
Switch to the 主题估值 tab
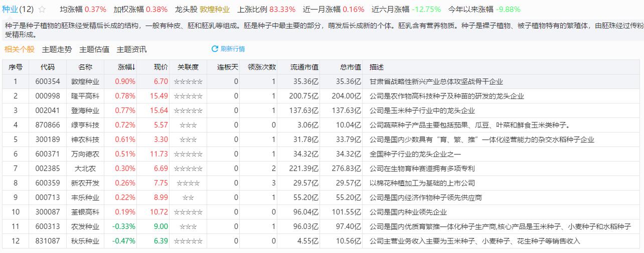(94, 49)
